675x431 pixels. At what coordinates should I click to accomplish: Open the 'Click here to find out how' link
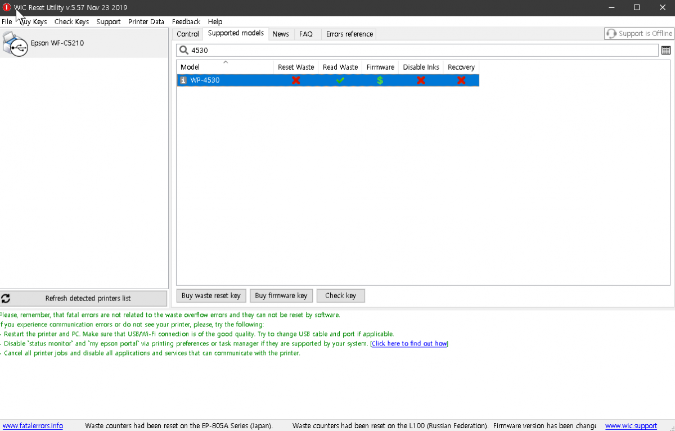point(409,343)
